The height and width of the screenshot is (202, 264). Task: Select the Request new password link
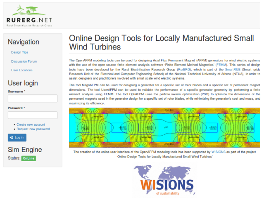click(x=33, y=129)
